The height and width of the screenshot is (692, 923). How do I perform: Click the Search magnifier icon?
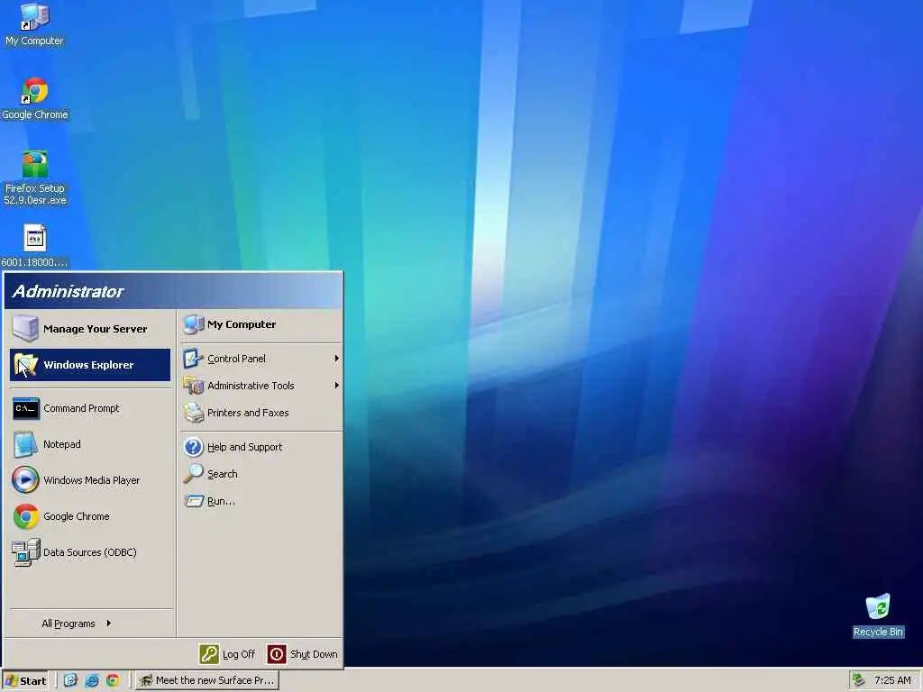pyautogui.click(x=193, y=474)
